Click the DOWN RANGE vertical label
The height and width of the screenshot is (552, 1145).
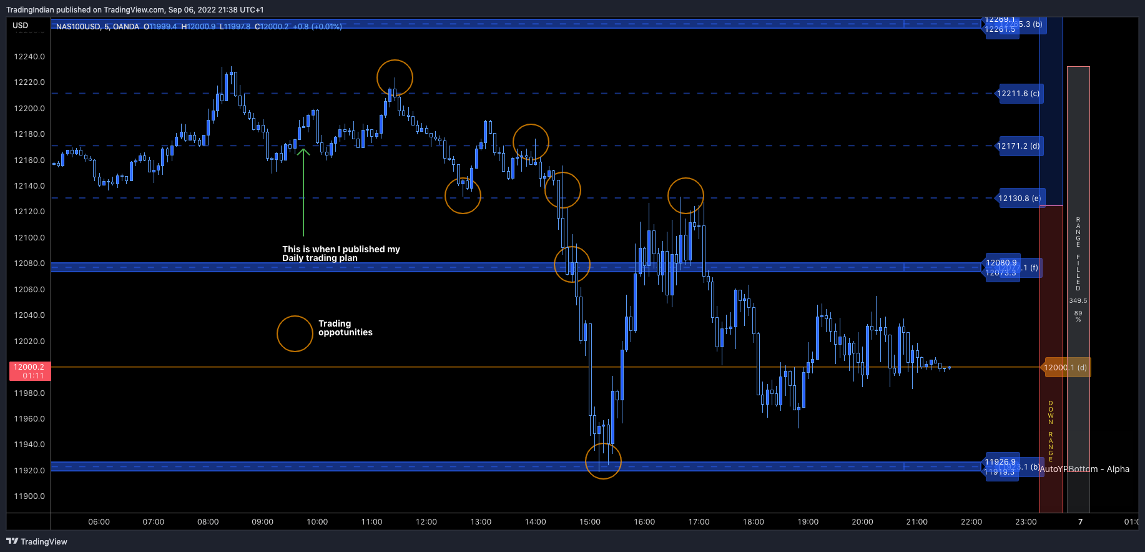tap(1051, 431)
